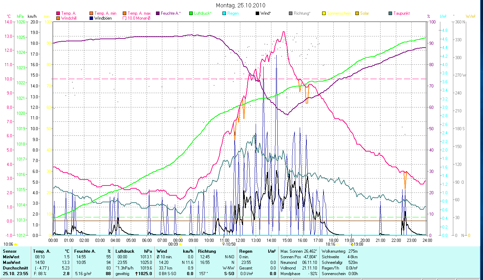Click the 12:00 label on time axis
Viewport: 483px width, 280px height.
[x=240, y=240]
